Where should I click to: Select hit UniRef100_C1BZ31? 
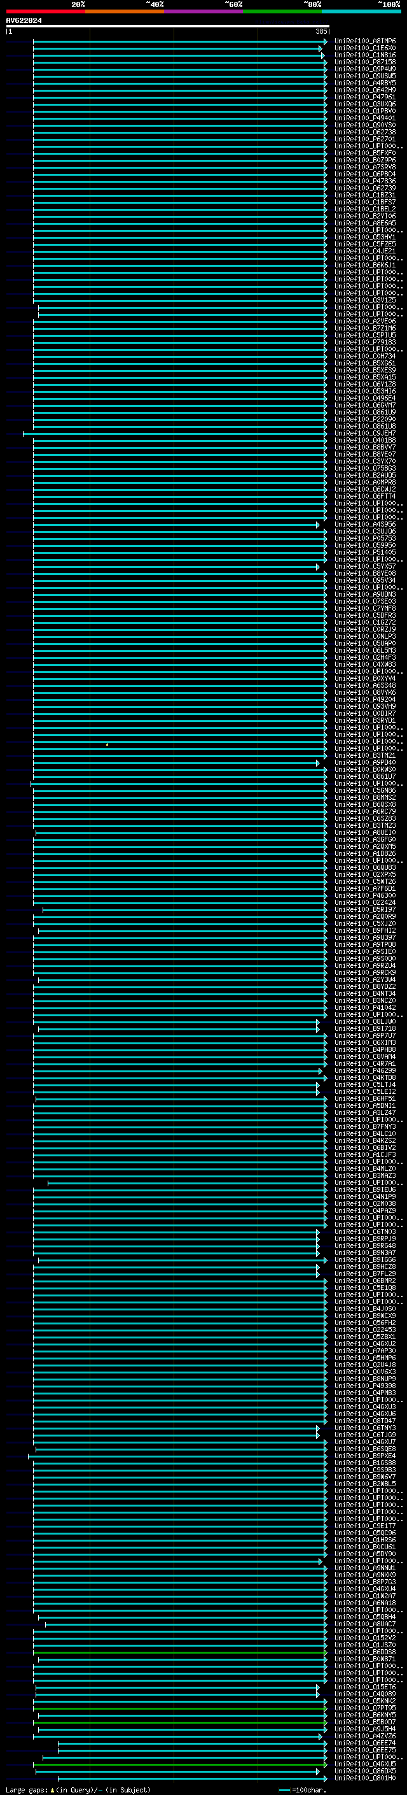364,195
